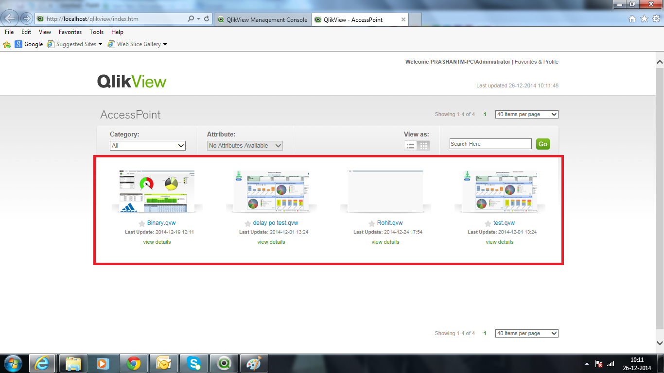Open the Action Center flag icon
This screenshot has height=373, width=664.
(599, 364)
